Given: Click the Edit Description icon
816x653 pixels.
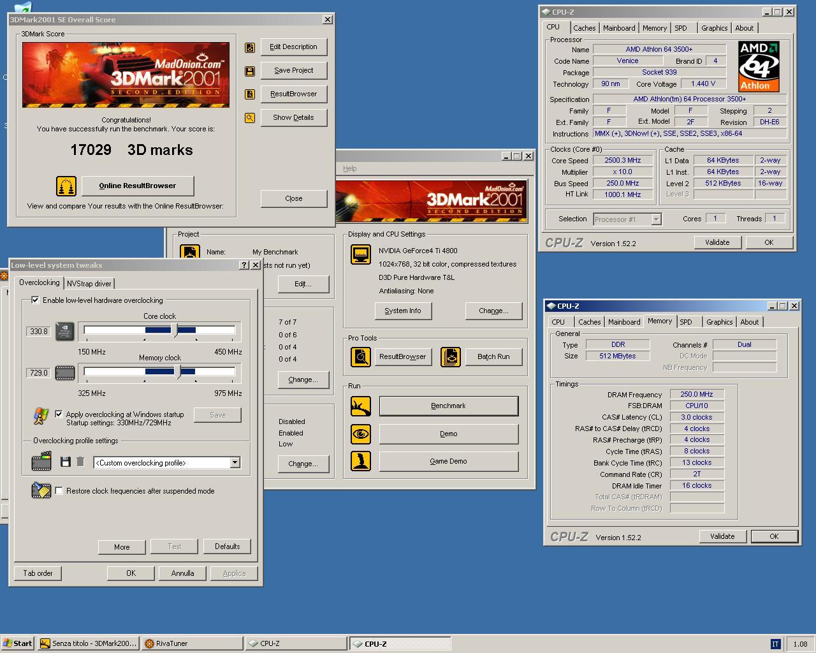Looking at the screenshot, I should tap(250, 47).
